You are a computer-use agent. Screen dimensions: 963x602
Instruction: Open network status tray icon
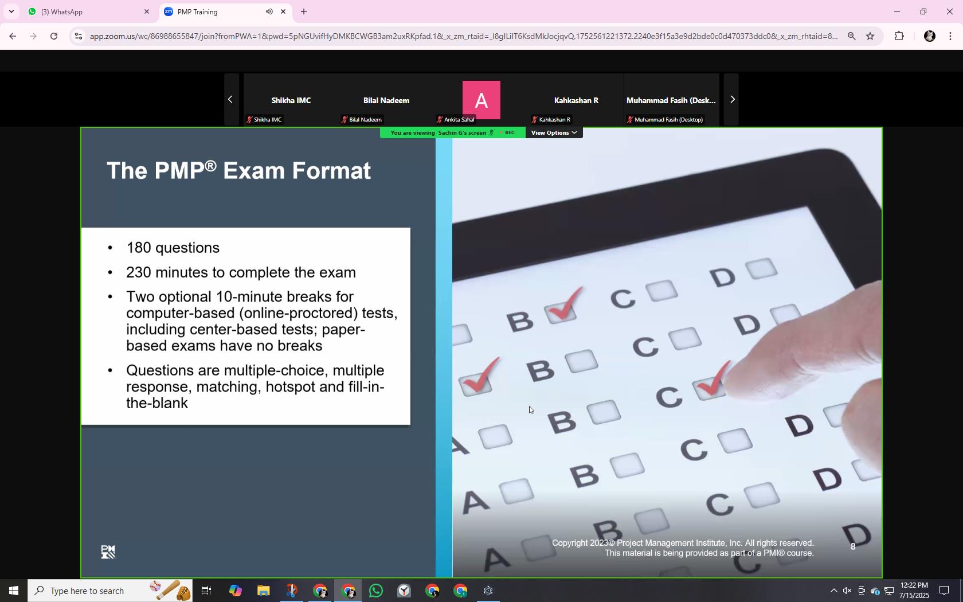tap(889, 591)
